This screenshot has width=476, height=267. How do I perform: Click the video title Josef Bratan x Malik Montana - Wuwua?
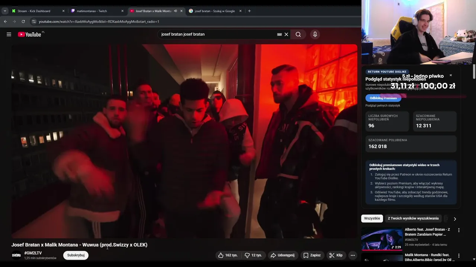[79, 245]
